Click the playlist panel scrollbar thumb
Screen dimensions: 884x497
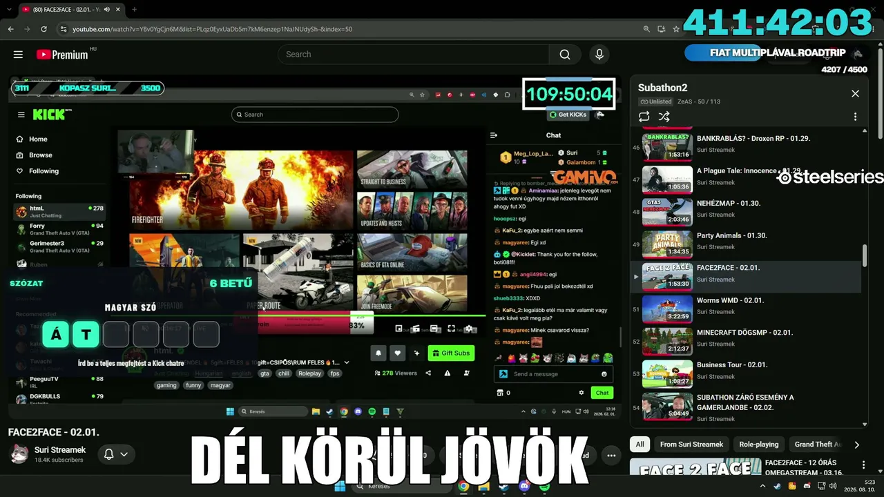[865, 255]
